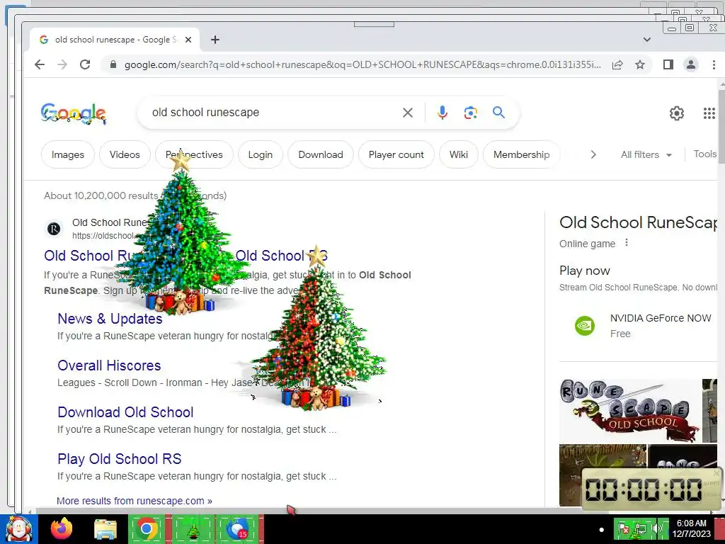Screen dimensions: 725x544
Task: Open Google quick settings gear
Action: [676, 113]
